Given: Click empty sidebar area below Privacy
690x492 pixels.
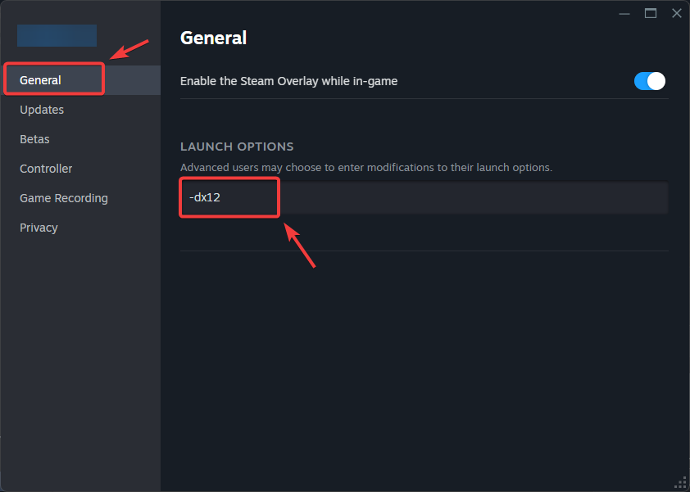Looking at the screenshot, I should click(79, 352).
